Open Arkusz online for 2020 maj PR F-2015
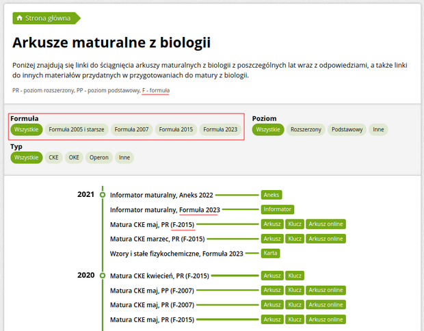The image size is (424, 331). (326, 319)
